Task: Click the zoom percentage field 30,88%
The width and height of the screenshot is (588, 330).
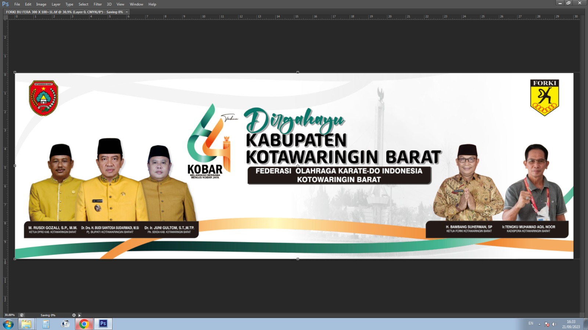Action: pyautogui.click(x=10, y=315)
